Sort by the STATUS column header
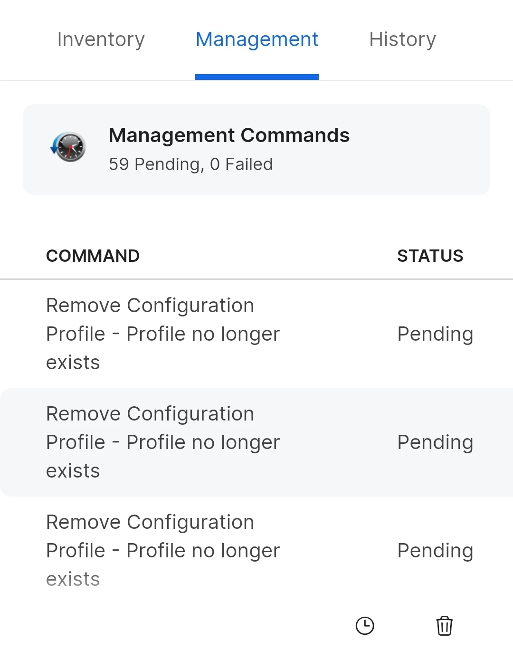The height and width of the screenshot is (660, 513). coord(430,256)
